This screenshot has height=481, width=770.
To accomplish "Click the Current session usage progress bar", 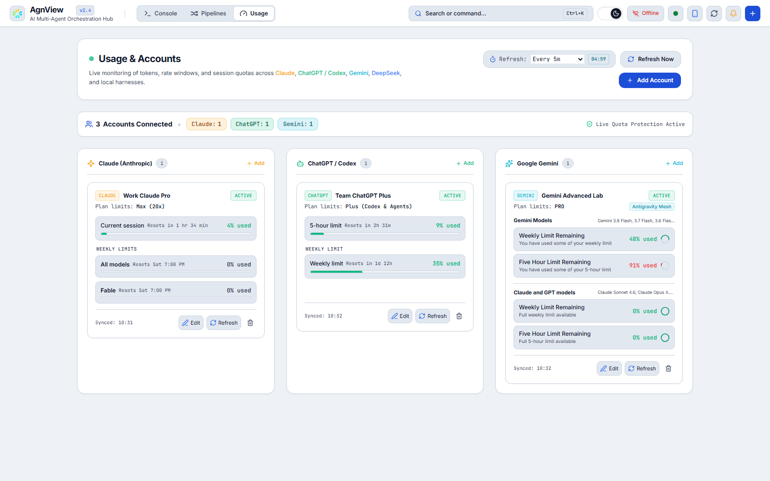I will pos(176,234).
